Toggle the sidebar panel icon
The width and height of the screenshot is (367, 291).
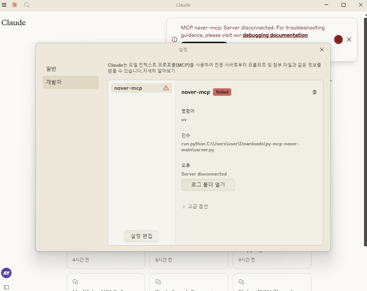click(6, 287)
